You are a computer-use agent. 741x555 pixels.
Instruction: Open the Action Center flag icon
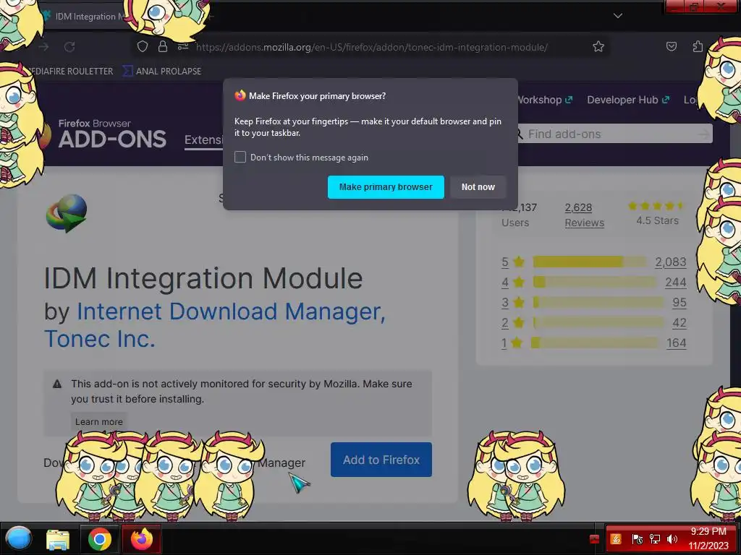637,539
